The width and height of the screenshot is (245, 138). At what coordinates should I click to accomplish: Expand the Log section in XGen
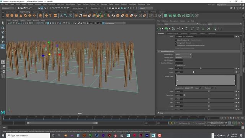[x=158, y=113]
